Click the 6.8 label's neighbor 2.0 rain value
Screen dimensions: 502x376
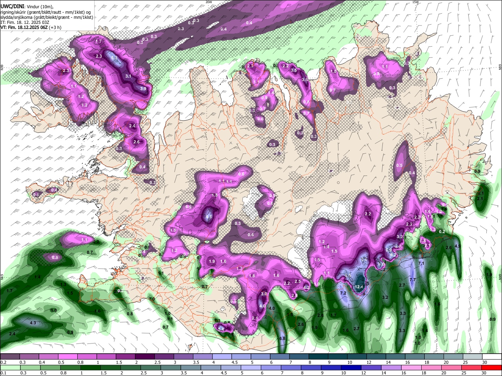tap(320, 315)
